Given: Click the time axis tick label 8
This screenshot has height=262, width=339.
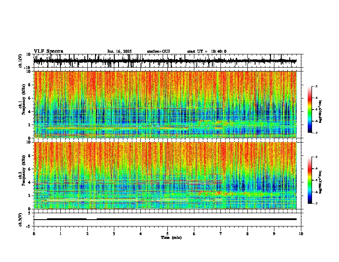Looking at the screenshot, I should [x=247, y=234].
